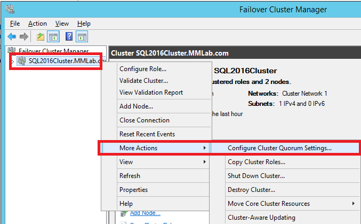Select Shut Down Cluster option

256,176
